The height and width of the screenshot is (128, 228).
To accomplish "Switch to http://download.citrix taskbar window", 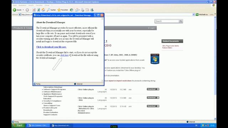I will (62, 126).
